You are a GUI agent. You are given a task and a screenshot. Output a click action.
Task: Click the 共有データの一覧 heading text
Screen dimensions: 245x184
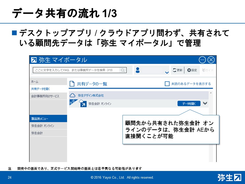[x=92, y=84]
